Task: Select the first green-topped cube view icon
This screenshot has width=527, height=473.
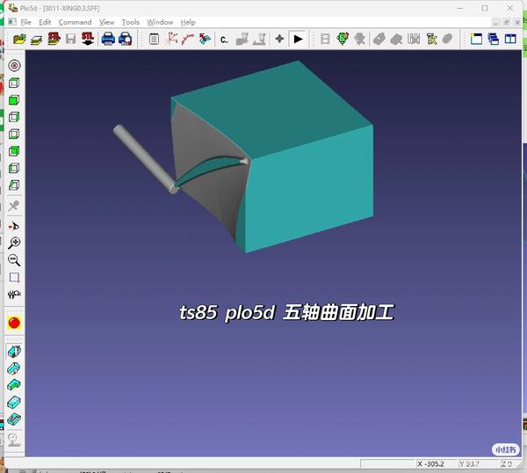Action: pyautogui.click(x=14, y=83)
